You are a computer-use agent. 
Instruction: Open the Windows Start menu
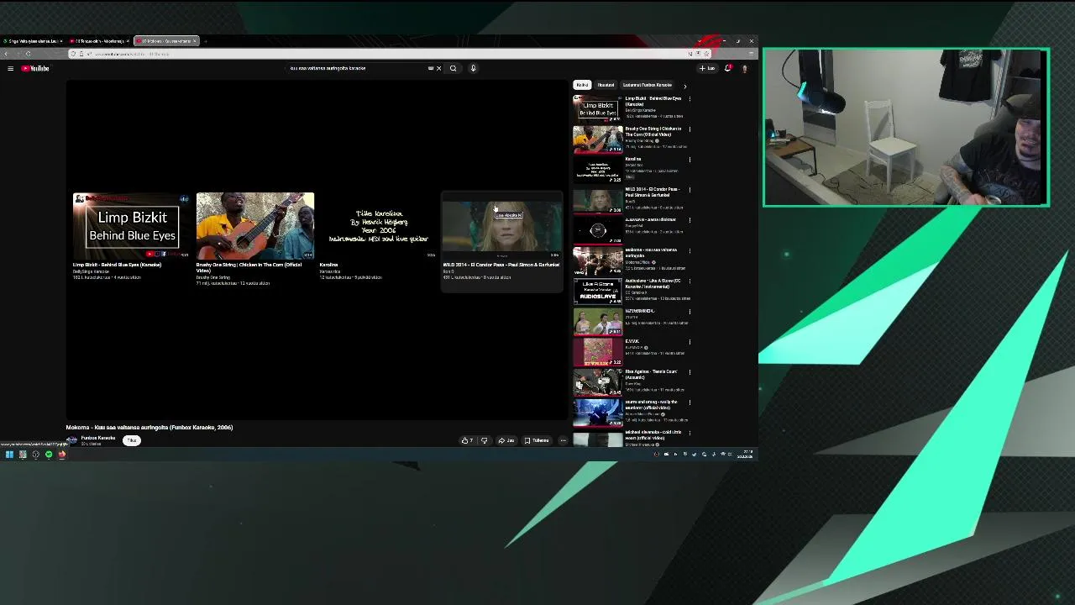click(9, 455)
